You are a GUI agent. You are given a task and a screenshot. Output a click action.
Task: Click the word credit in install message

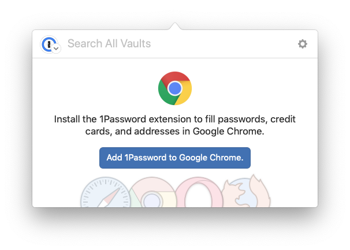[x=283, y=119]
